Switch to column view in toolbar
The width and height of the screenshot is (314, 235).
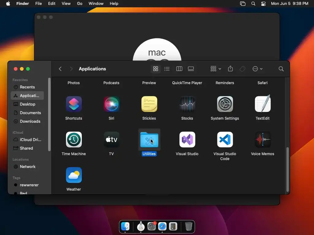(x=179, y=69)
